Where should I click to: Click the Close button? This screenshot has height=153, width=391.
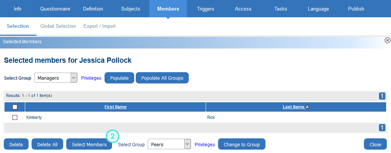375,144
